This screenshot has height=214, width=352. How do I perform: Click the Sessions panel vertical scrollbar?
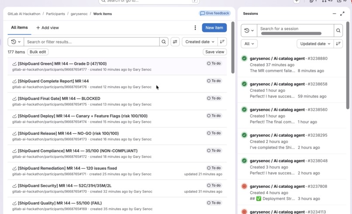(348, 65)
